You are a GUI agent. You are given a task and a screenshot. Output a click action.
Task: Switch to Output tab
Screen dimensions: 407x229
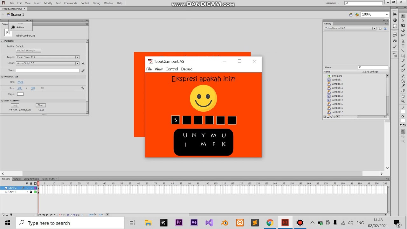[17, 179]
